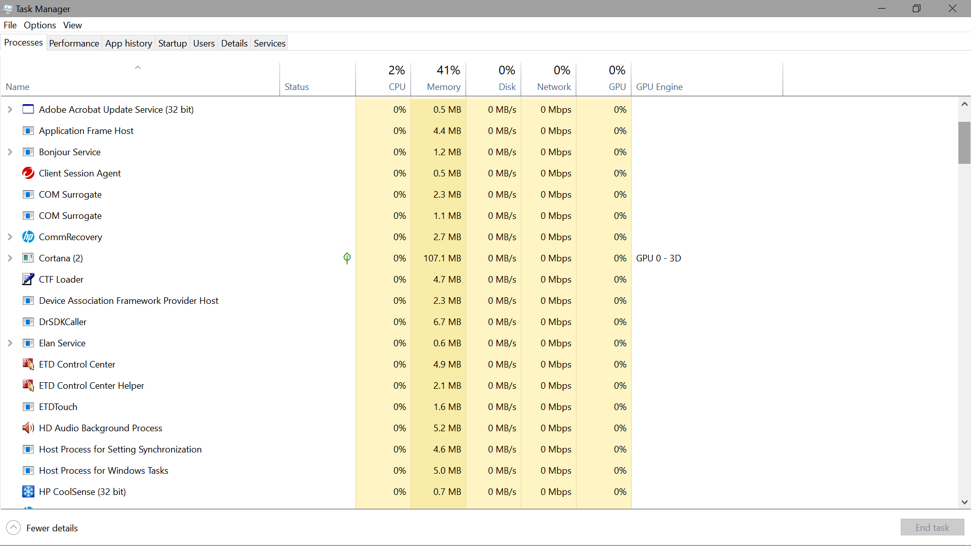Expand the Cortana (2) process group
971x546 pixels.
coord(10,258)
